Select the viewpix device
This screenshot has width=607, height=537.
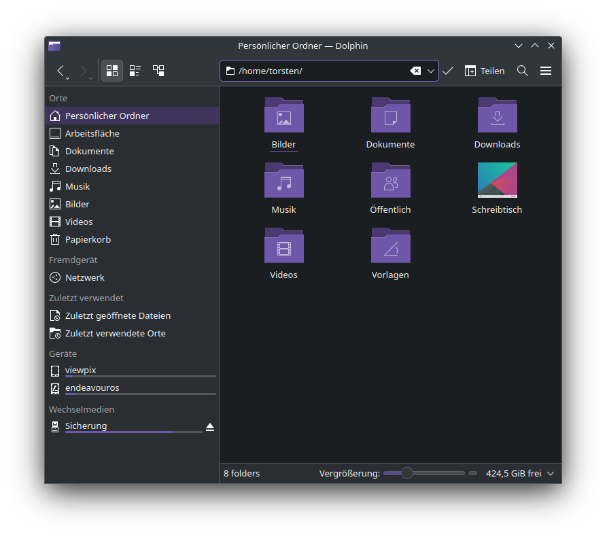click(x=132, y=371)
